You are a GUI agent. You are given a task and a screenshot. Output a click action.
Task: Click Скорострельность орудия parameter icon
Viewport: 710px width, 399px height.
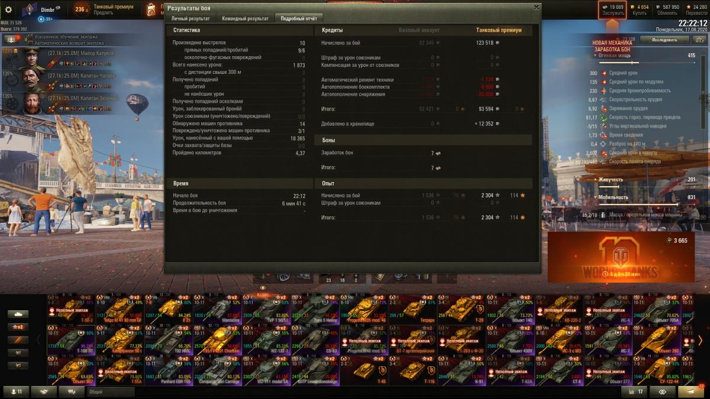point(604,100)
